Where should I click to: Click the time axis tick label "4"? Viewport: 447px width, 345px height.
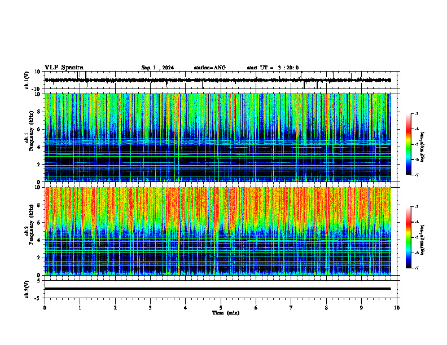point(186,308)
